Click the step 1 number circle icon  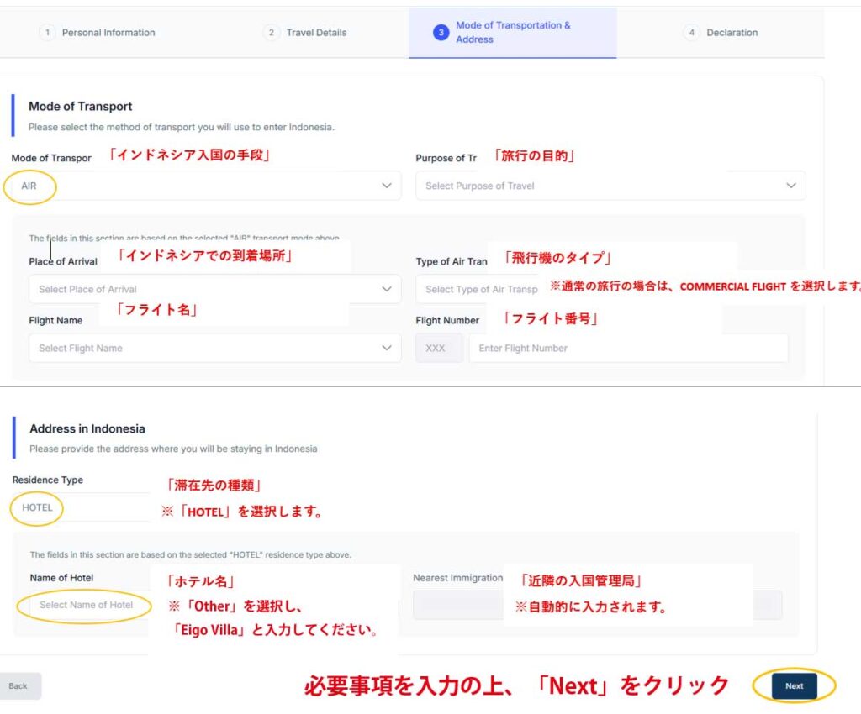pyautogui.click(x=48, y=33)
